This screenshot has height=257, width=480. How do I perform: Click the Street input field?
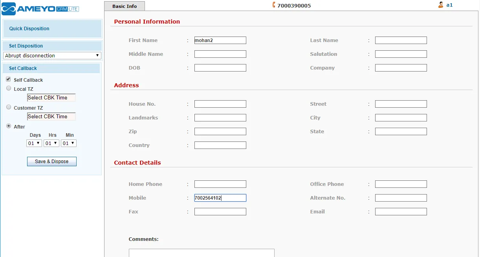coord(401,104)
